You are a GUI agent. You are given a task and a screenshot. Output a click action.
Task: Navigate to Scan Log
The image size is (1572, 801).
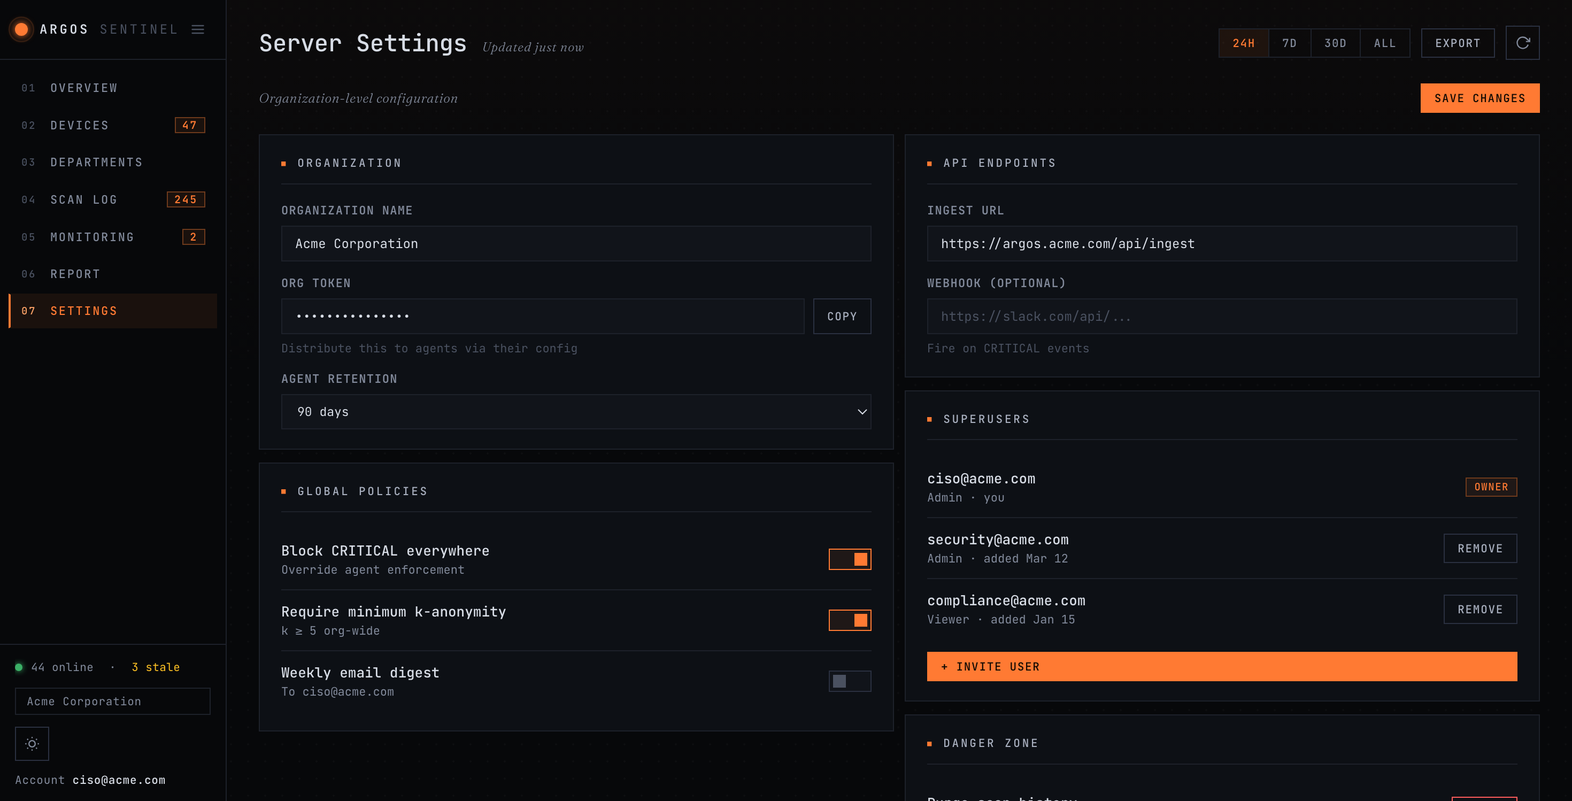click(113, 199)
